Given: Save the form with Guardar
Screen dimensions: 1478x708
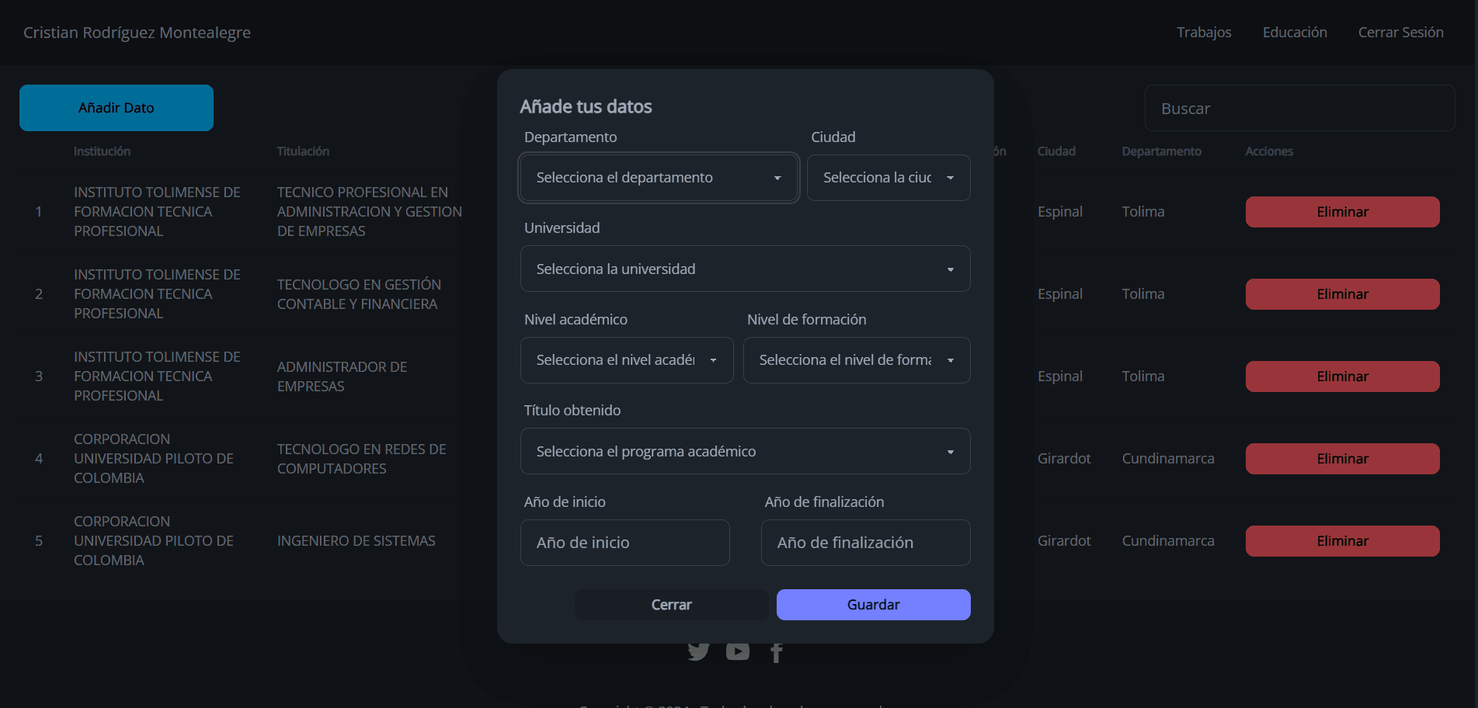Looking at the screenshot, I should (874, 605).
